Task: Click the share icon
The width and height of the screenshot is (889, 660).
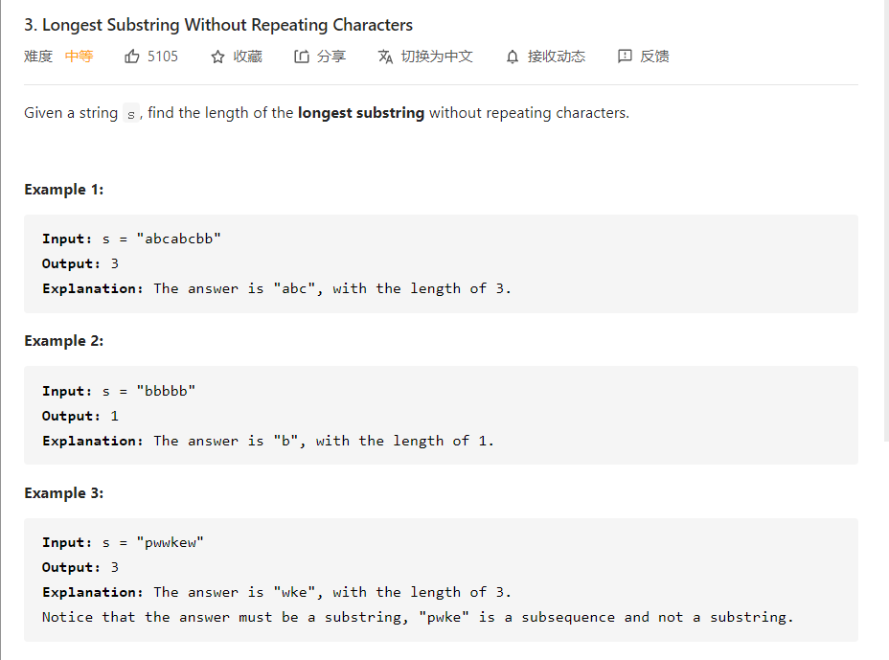Action: (302, 57)
